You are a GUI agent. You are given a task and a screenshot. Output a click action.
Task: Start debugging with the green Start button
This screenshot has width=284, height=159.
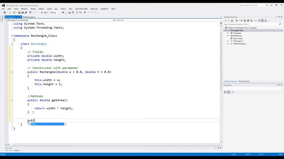point(44,13)
